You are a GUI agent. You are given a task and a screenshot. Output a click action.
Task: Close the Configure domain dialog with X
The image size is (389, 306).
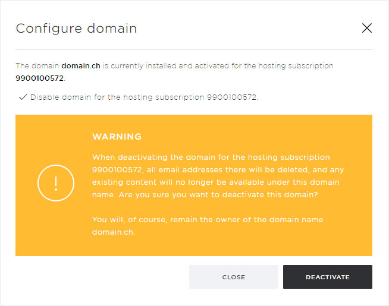(366, 28)
